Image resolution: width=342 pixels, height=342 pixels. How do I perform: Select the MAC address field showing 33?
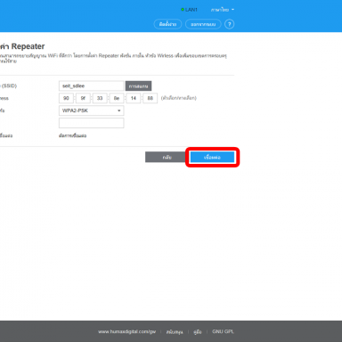coord(100,98)
